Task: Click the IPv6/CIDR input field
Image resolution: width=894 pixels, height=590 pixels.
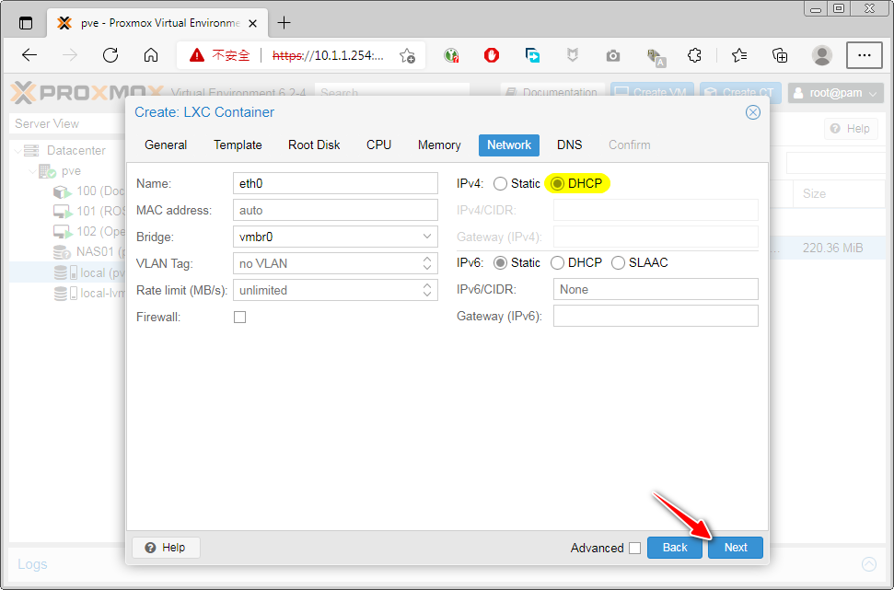Action: click(x=656, y=289)
